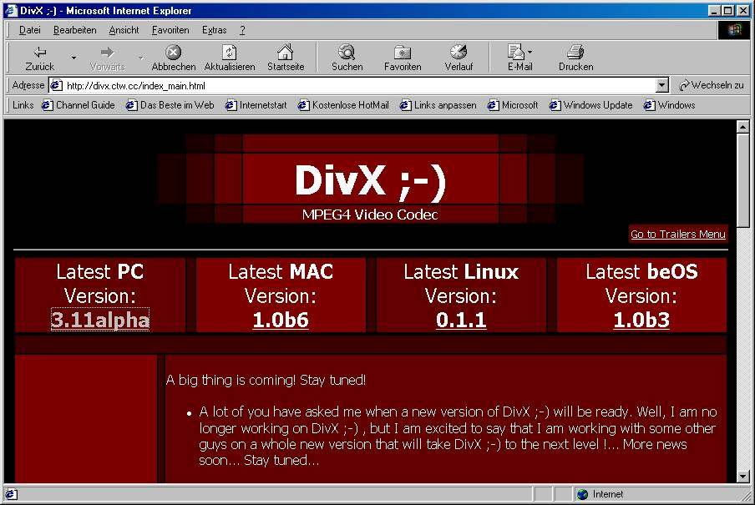Open the Internetstart links shortcut
Screen dimensions: 755x505
pyautogui.click(x=256, y=105)
